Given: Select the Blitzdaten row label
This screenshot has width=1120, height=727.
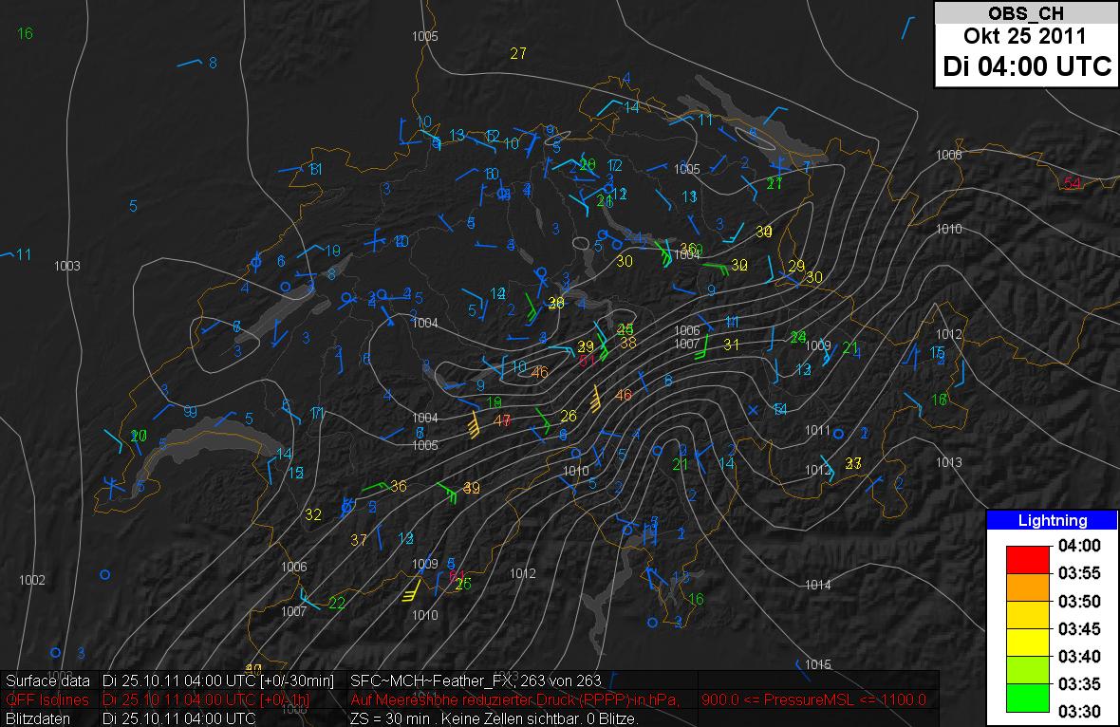Looking at the screenshot, I should click(x=38, y=718).
